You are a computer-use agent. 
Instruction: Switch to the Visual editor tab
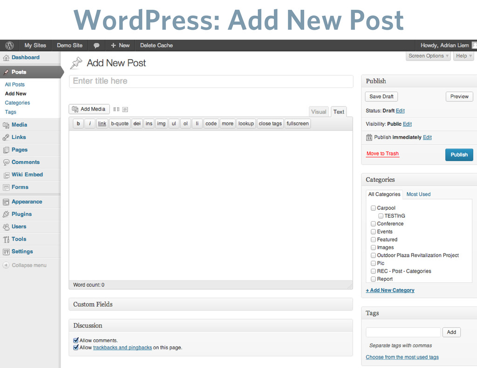coord(319,112)
